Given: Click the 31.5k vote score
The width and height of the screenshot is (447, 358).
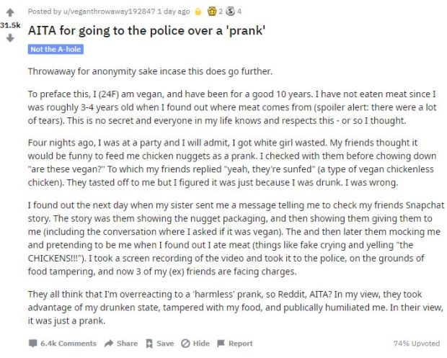Looking at the screenshot, I should (x=10, y=25).
